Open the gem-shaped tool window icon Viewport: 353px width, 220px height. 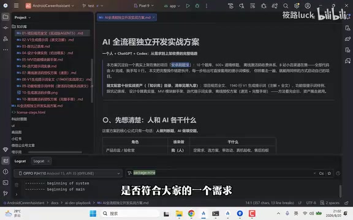coord(6,149)
